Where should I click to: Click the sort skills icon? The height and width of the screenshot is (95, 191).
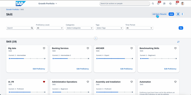pyautogui.click(x=178, y=42)
